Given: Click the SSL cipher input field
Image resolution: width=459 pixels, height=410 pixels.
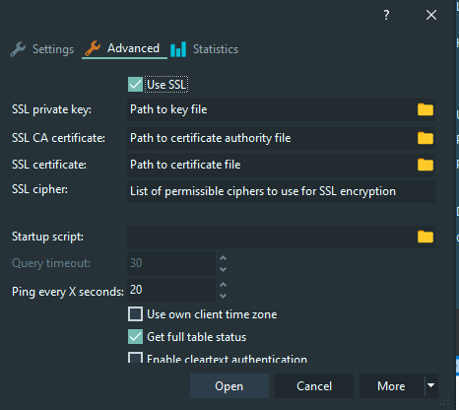Looking at the screenshot, I should click(281, 191).
